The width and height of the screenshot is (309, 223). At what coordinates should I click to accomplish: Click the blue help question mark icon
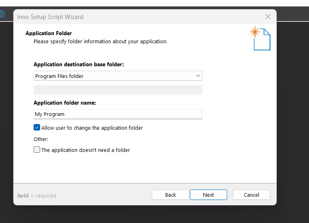tap(2, 15)
